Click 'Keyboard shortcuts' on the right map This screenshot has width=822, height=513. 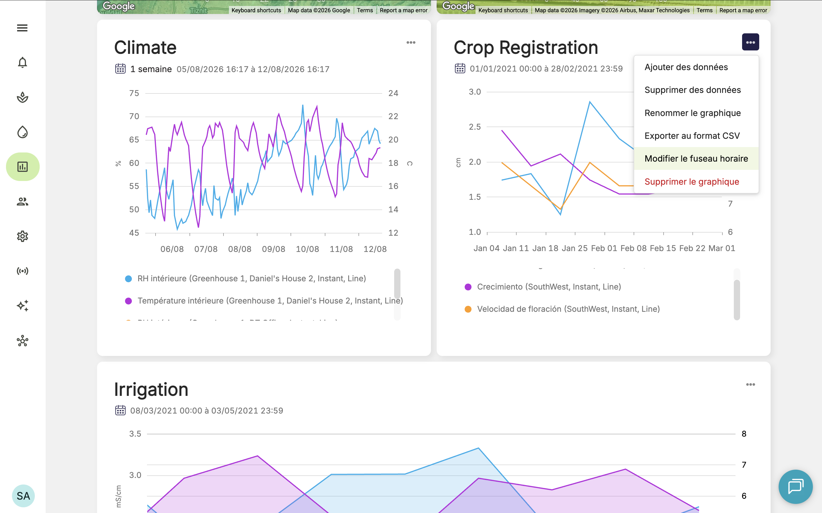pos(503,10)
